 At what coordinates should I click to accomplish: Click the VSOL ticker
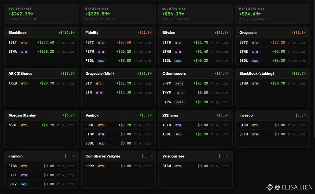click(x=90, y=143)
